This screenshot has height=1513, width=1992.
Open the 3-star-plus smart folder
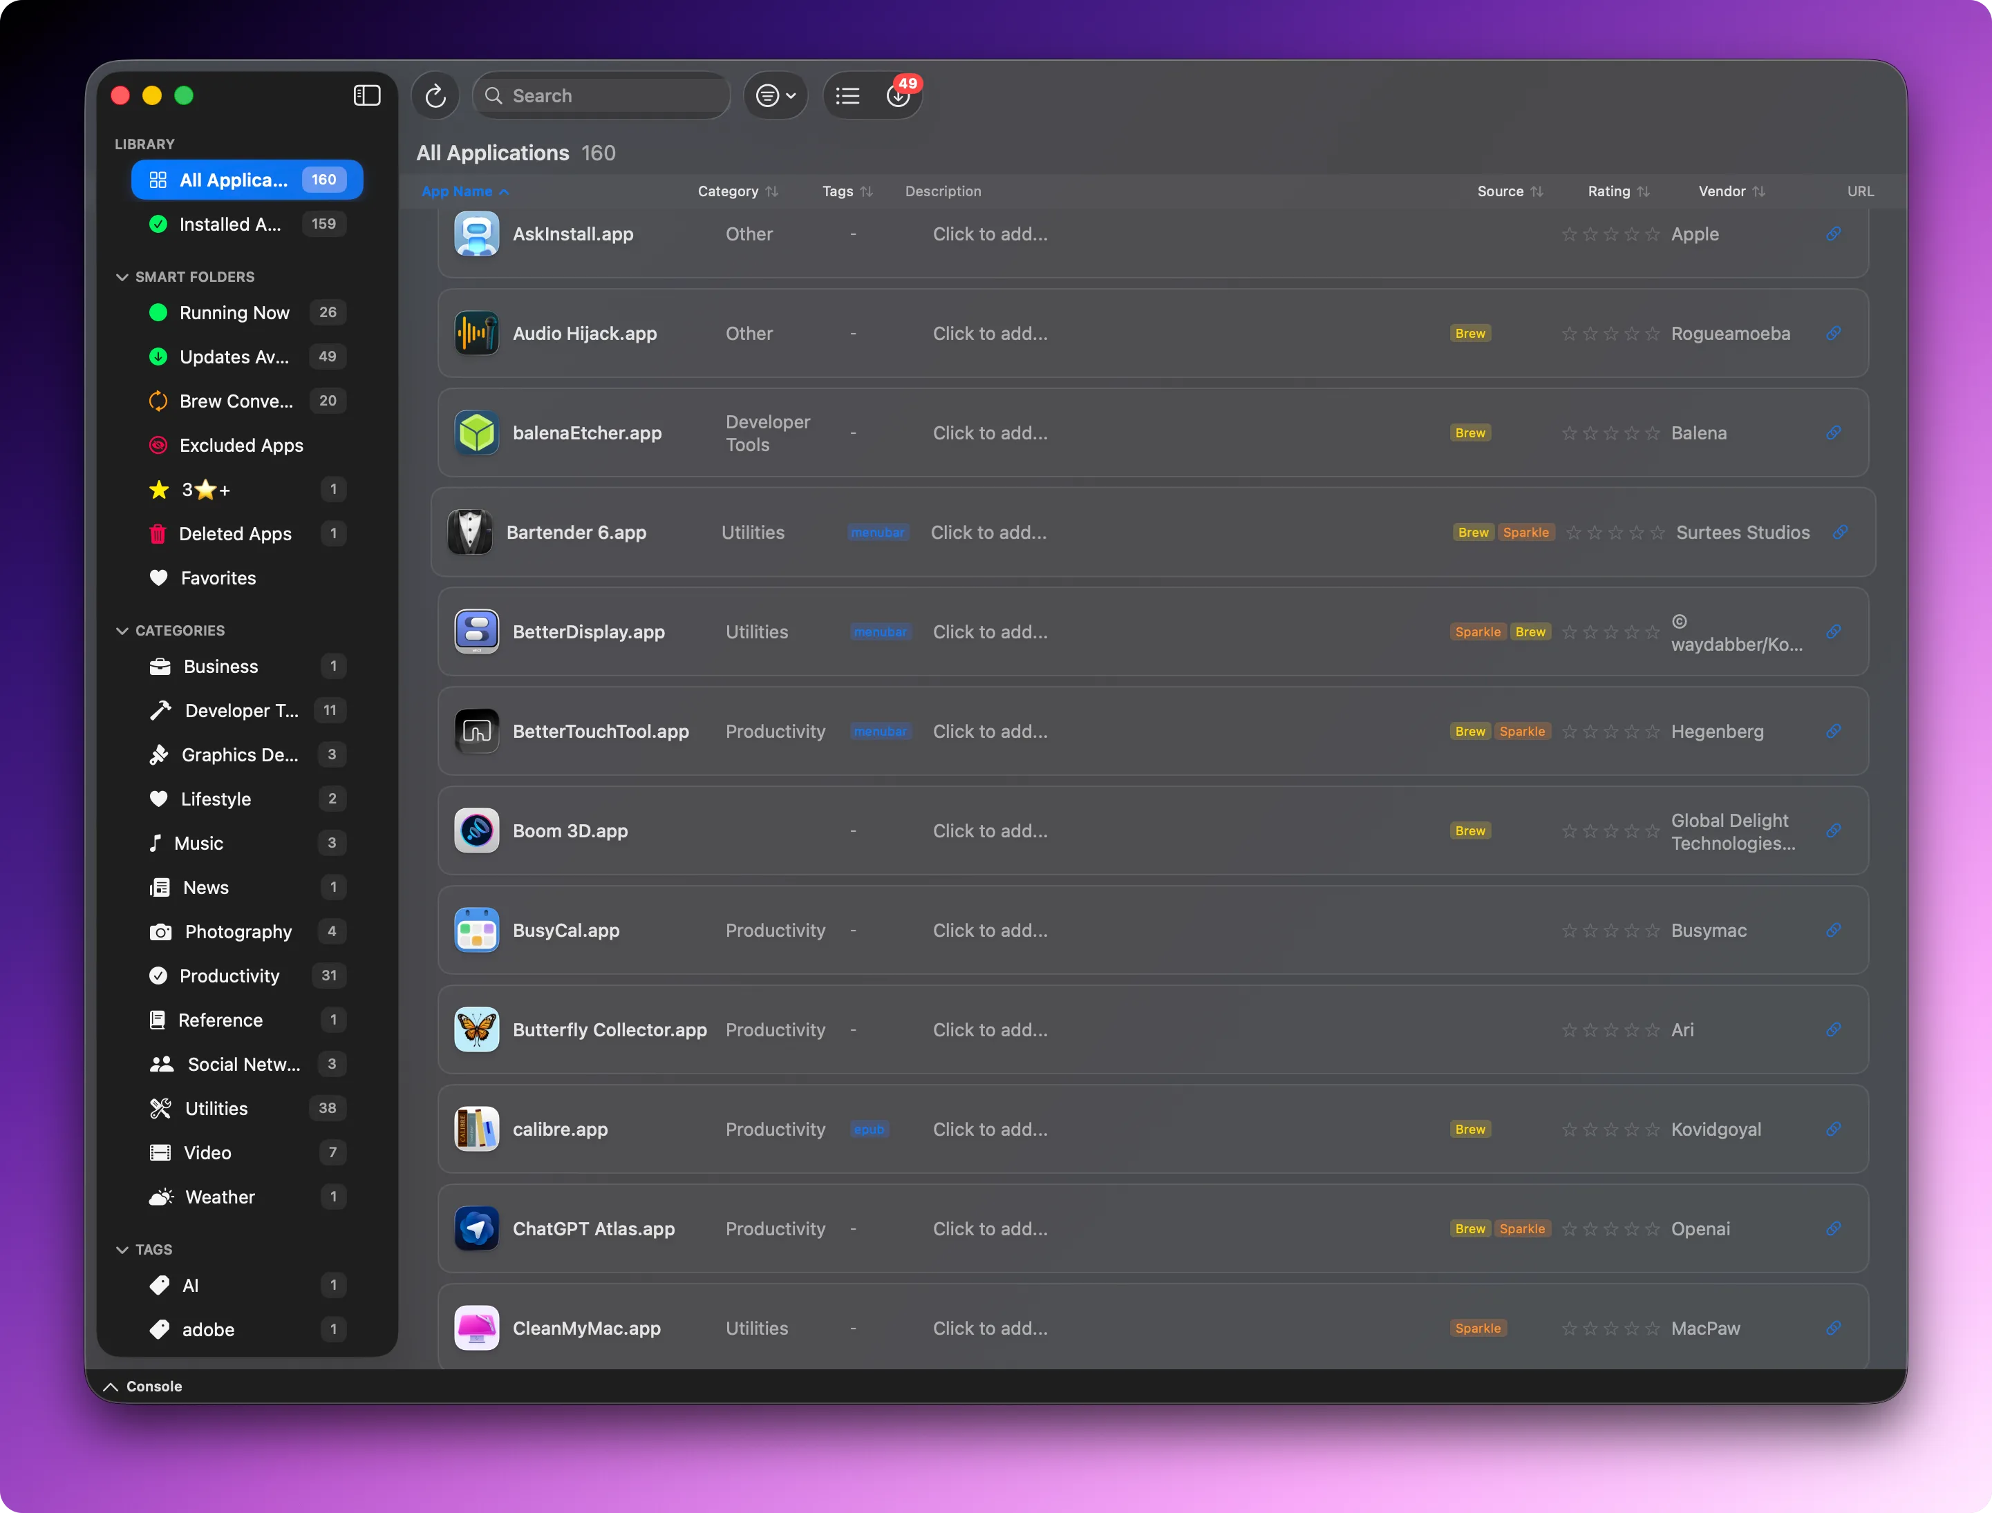[247, 489]
